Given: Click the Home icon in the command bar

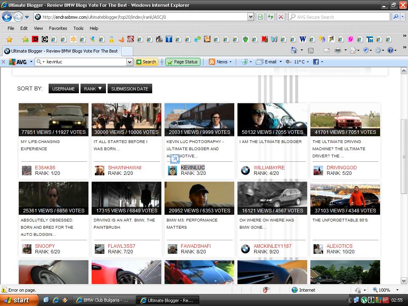Looking at the screenshot, I should click(294, 50).
